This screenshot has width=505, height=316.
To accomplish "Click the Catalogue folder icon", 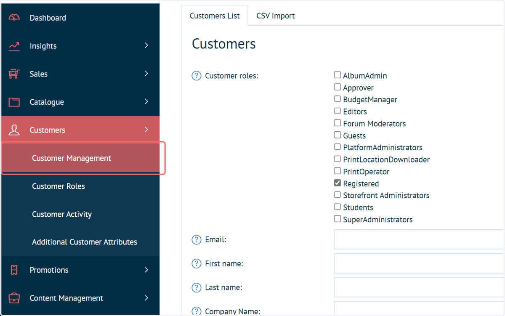I will point(14,102).
